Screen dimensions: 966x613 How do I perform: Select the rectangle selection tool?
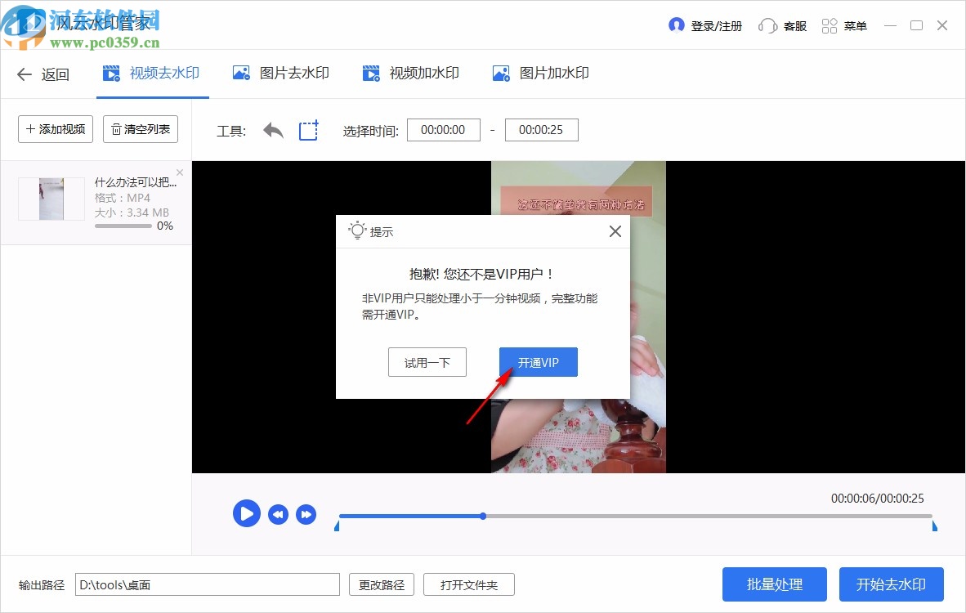click(x=308, y=130)
